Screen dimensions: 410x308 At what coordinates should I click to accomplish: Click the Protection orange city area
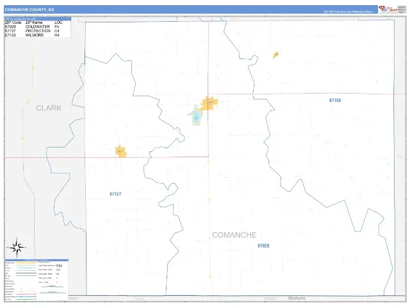coord(121,151)
